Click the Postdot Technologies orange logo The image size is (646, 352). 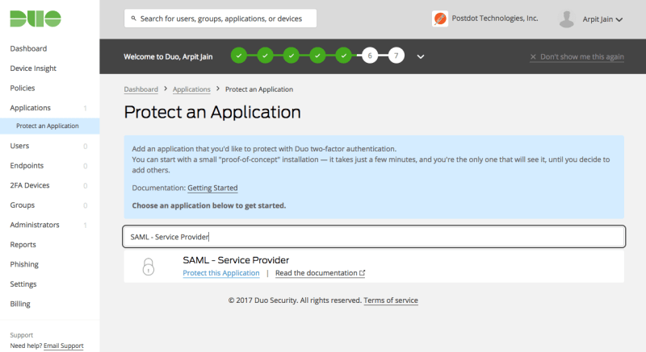click(x=440, y=19)
